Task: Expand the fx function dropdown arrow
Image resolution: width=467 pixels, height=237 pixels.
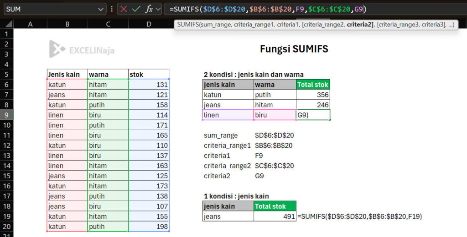Action: [158, 9]
